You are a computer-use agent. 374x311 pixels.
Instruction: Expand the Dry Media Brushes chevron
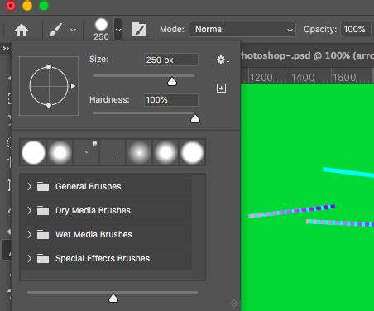(29, 211)
